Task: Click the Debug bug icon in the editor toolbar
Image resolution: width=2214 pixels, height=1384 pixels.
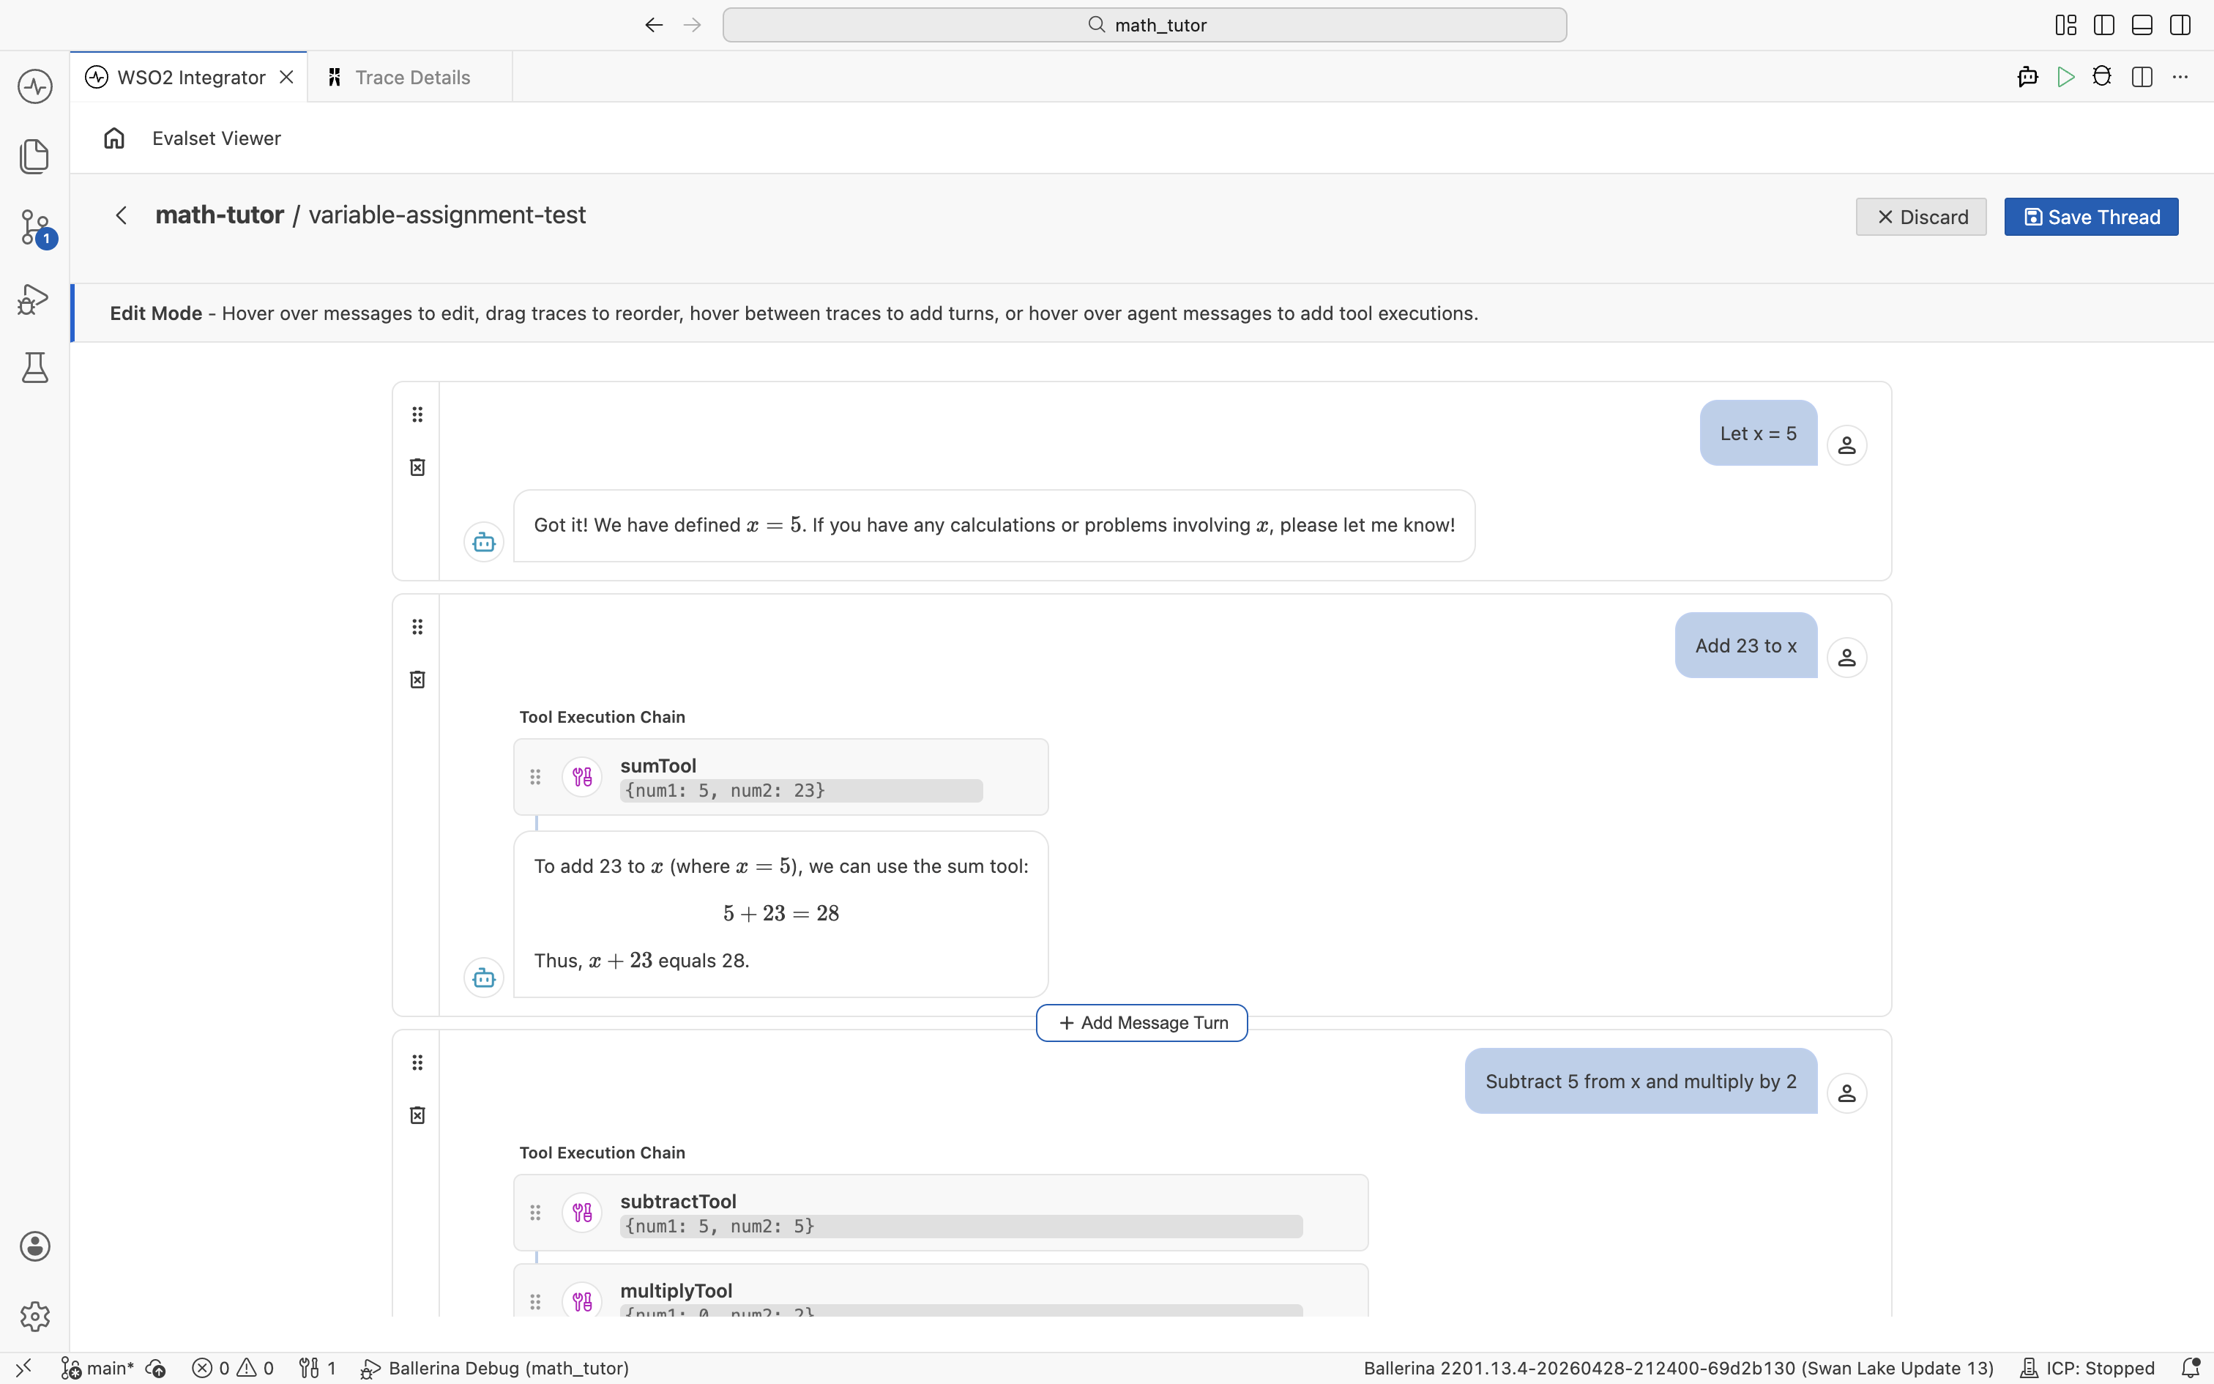Action: pyautogui.click(x=2103, y=77)
